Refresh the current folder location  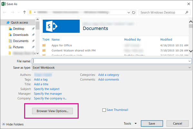point(134,13)
